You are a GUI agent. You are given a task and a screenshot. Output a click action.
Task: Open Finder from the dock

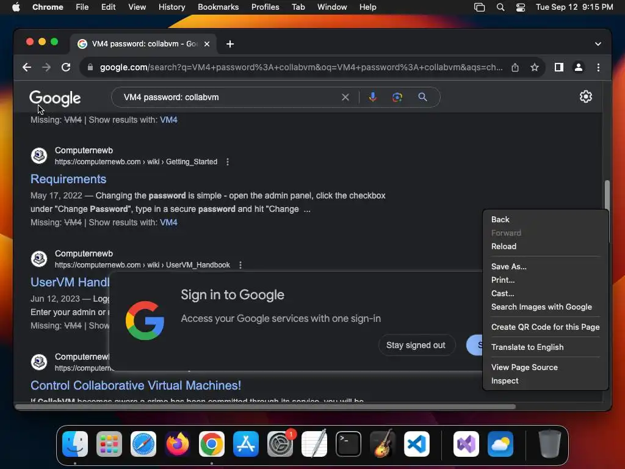point(75,444)
